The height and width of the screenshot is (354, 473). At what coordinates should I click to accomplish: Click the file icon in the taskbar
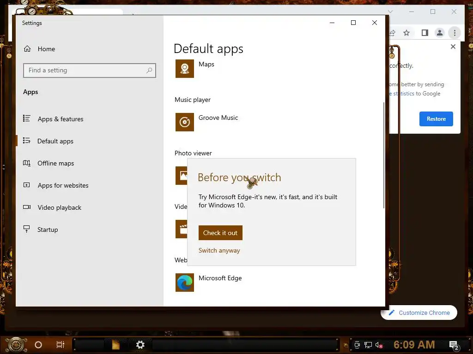point(116,345)
